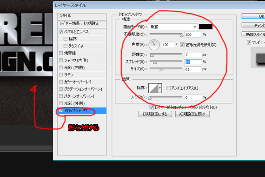The height and width of the screenshot is (177, 265).
Task: Click the noise value field 0
Action: click(x=193, y=97)
